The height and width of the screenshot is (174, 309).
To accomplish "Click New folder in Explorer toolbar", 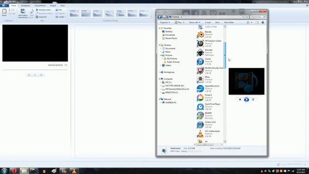I will click(229, 23).
